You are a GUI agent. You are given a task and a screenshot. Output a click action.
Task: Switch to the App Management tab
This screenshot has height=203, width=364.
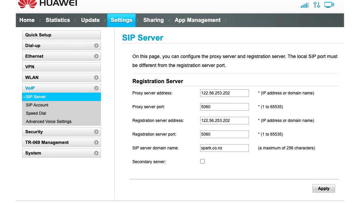click(197, 20)
